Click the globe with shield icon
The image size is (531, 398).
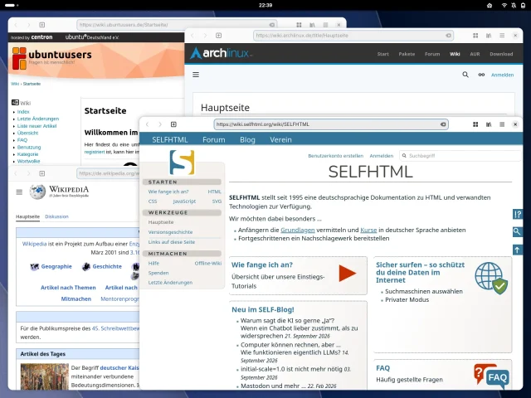491,278
